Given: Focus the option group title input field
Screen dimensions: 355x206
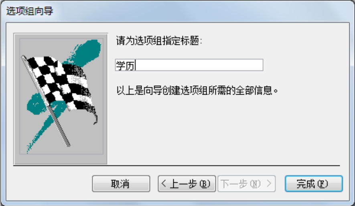Looking at the screenshot, I should click(189, 65).
